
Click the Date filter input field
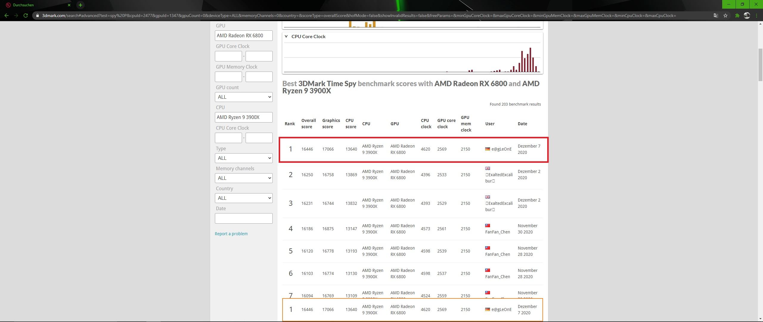pyautogui.click(x=244, y=218)
